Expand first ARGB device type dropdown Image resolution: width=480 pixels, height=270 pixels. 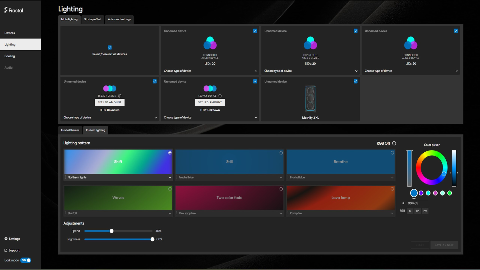256,71
